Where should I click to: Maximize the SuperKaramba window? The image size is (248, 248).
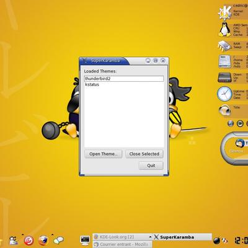click(156, 61)
